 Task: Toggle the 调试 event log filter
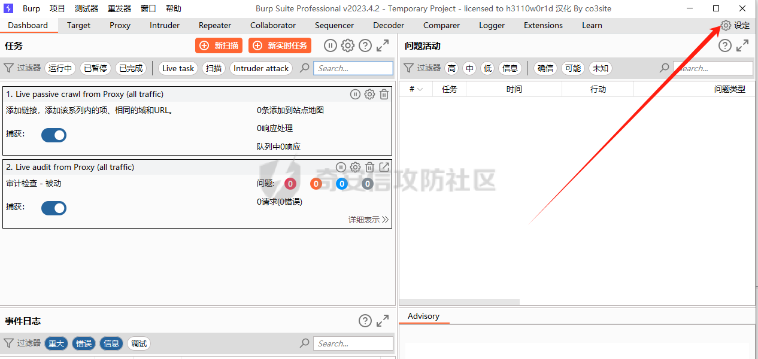139,343
